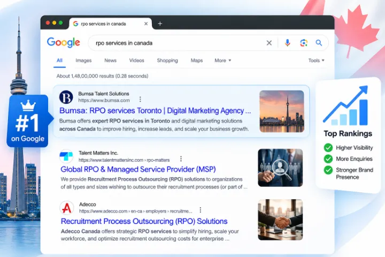Open a new browser tab with plus
The height and width of the screenshot is (257, 385).
tap(160, 24)
